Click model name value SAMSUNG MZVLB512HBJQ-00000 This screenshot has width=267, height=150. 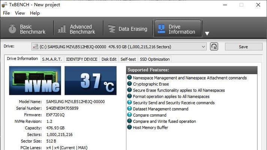[75, 102]
